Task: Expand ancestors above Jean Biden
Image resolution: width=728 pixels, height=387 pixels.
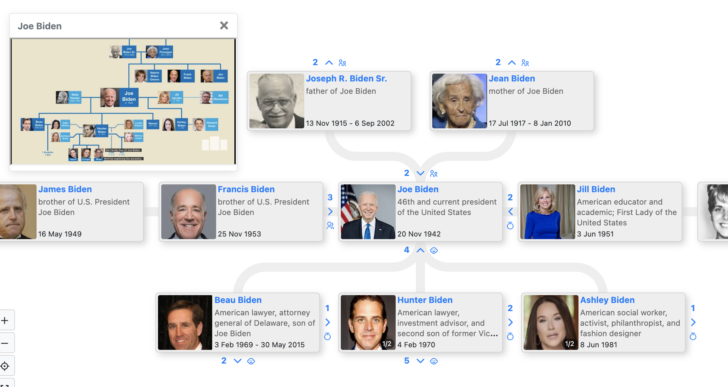Action: 512,63
